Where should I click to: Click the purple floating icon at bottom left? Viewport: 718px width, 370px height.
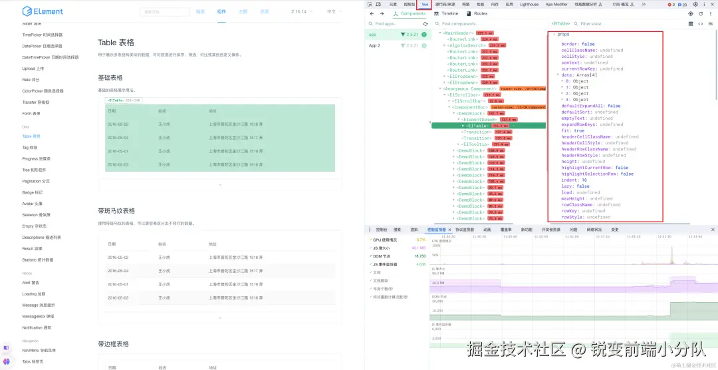pyautogui.click(x=6, y=348)
